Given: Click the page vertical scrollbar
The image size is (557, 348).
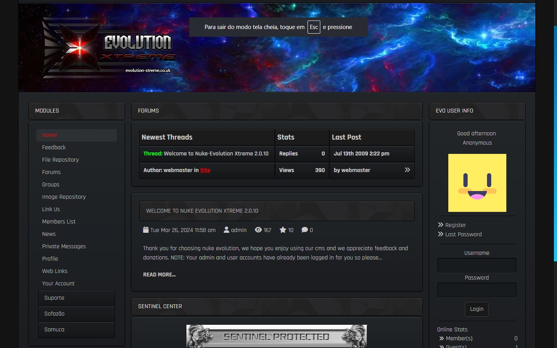Looking at the screenshot, I should (555, 143).
